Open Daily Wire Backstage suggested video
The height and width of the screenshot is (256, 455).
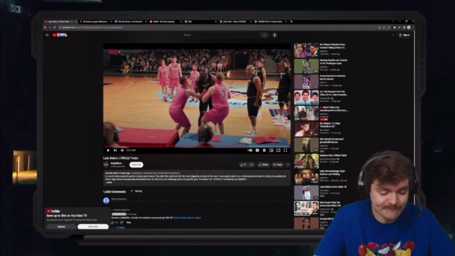(x=306, y=177)
